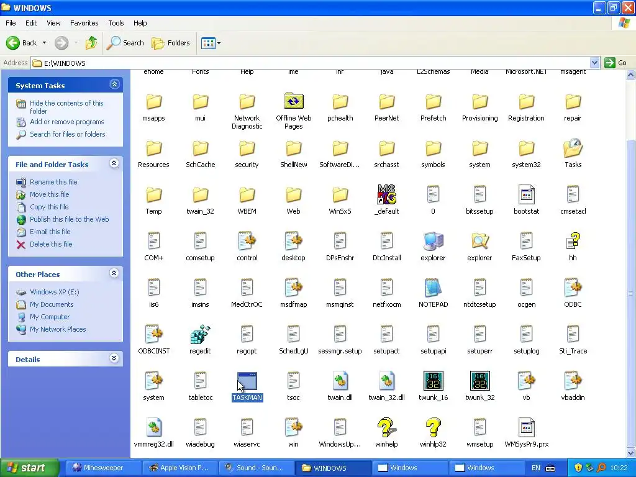The image size is (636, 477).
Task: Click the vertical scrollbar up arrow
Action: [x=631, y=75]
